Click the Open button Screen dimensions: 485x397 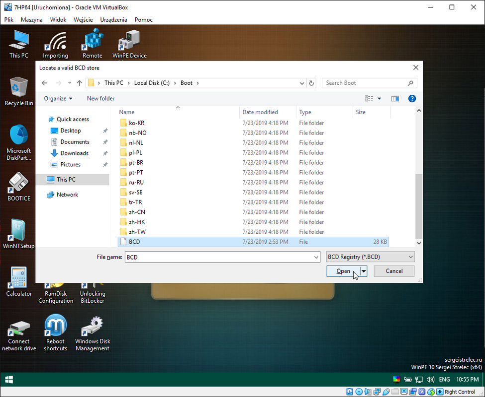pos(343,271)
